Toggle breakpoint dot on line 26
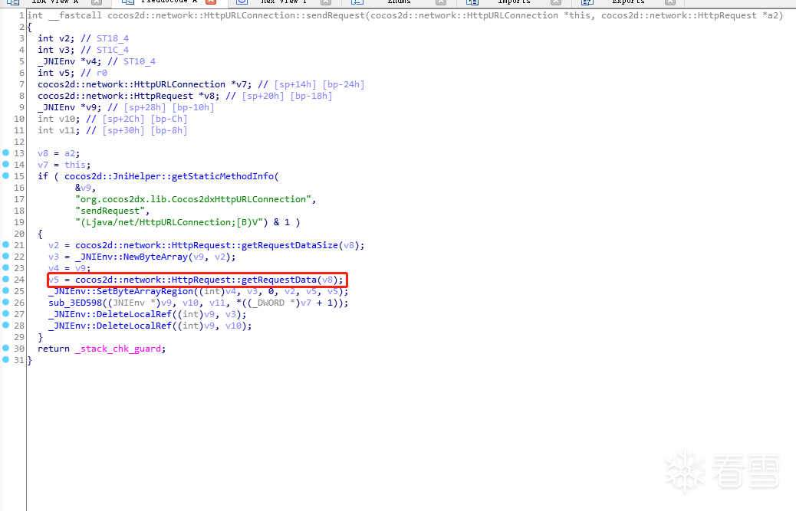 click(x=5, y=302)
